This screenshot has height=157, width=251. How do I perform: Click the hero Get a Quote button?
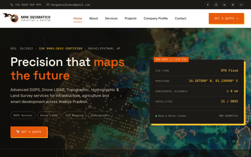click(x=29, y=132)
